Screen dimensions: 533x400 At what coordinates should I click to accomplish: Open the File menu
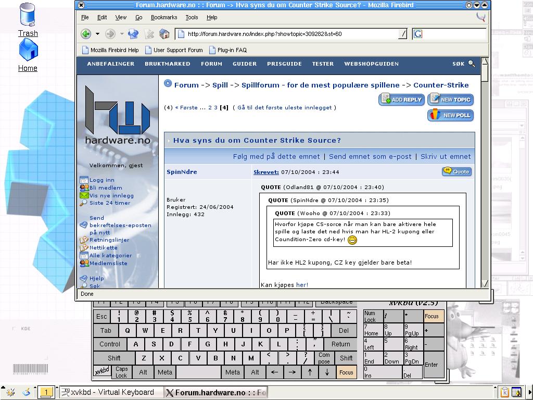(x=85, y=17)
